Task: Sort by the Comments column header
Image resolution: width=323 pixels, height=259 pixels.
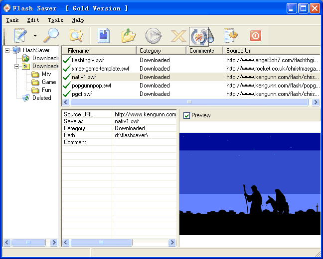Action: click(x=204, y=51)
